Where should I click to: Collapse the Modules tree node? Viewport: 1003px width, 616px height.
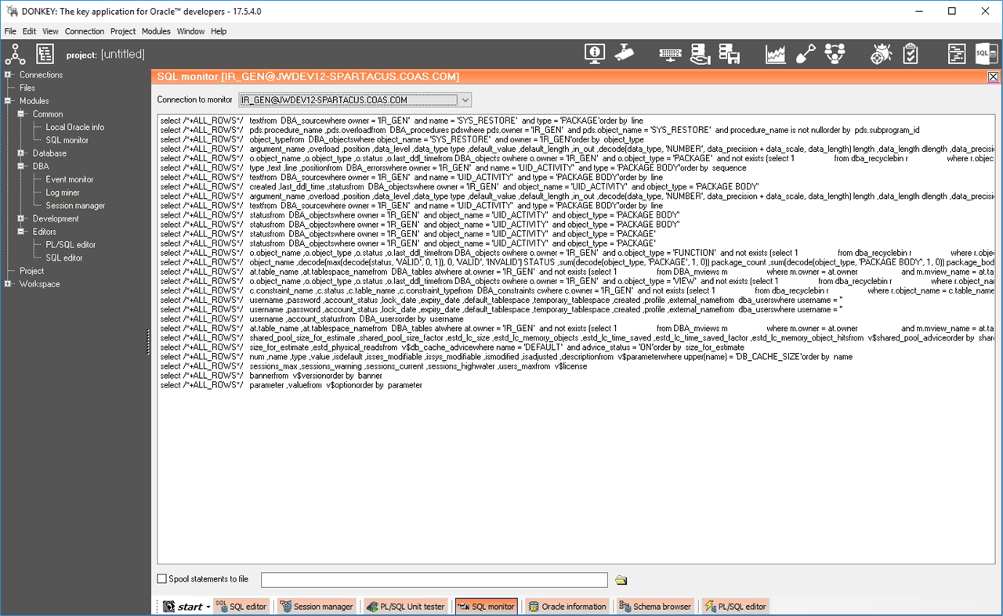pos(8,101)
